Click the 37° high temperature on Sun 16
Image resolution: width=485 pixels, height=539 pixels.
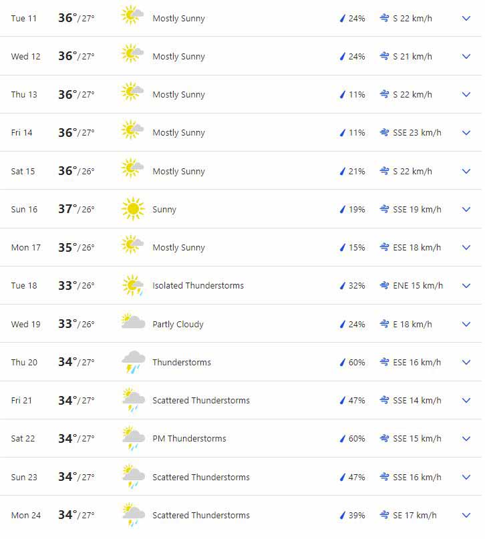tap(67, 209)
